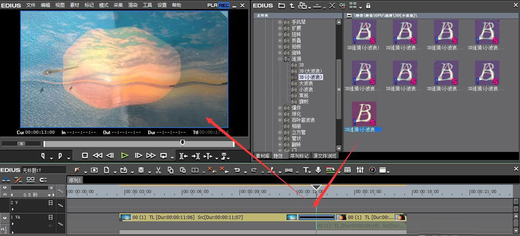The image size is (520, 236).
Task: Collapse the 涟漪 folder in tree
Action: [280, 59]
